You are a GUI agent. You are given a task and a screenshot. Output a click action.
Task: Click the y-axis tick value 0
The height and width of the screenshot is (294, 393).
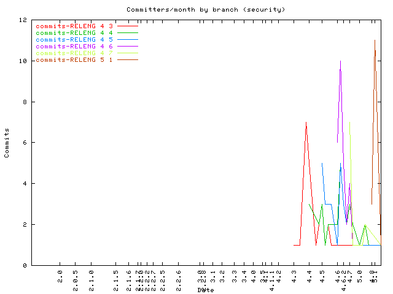point(24,265)
